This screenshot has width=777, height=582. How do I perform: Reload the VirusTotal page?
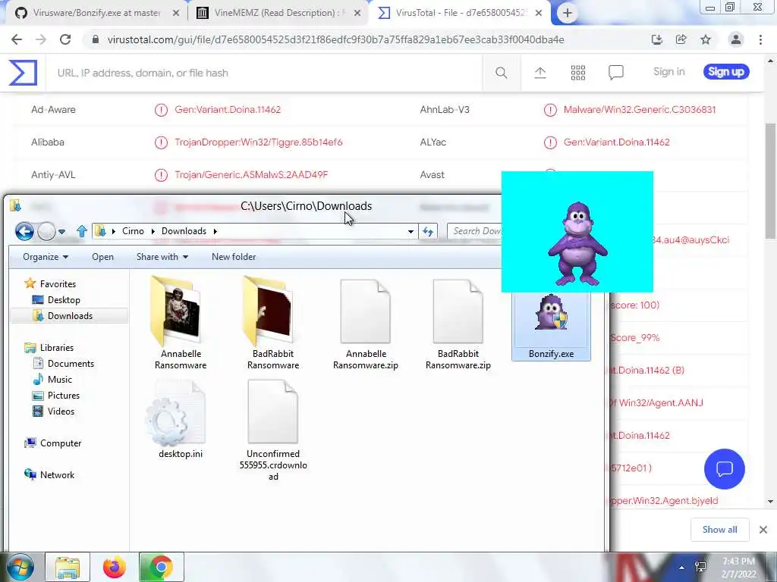(x=65, y=39)
